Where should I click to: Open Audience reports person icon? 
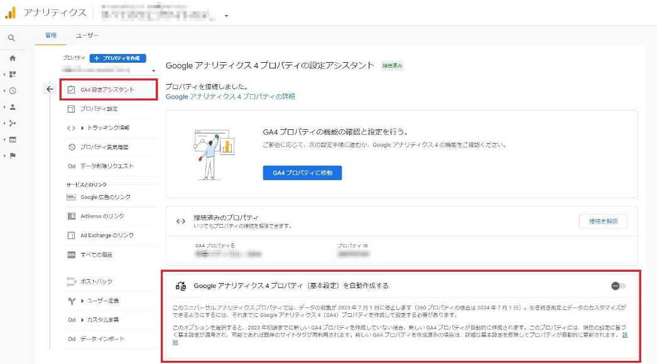(13, 107)
